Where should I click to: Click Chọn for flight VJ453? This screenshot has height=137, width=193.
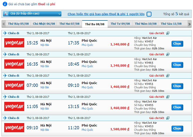[x=177, y=129]
